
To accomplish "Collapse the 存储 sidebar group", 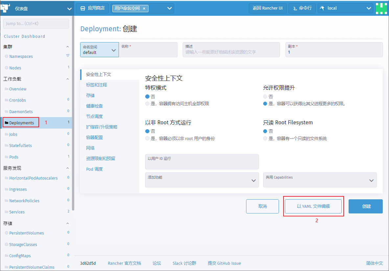I will pos(67,223).
